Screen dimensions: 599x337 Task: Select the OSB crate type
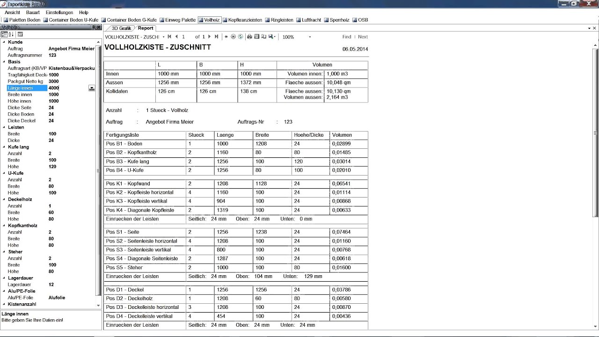360,20
